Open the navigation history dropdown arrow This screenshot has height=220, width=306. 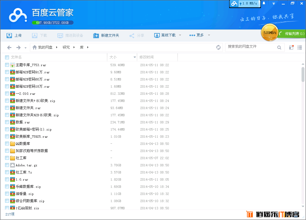[x=25, y=48]
